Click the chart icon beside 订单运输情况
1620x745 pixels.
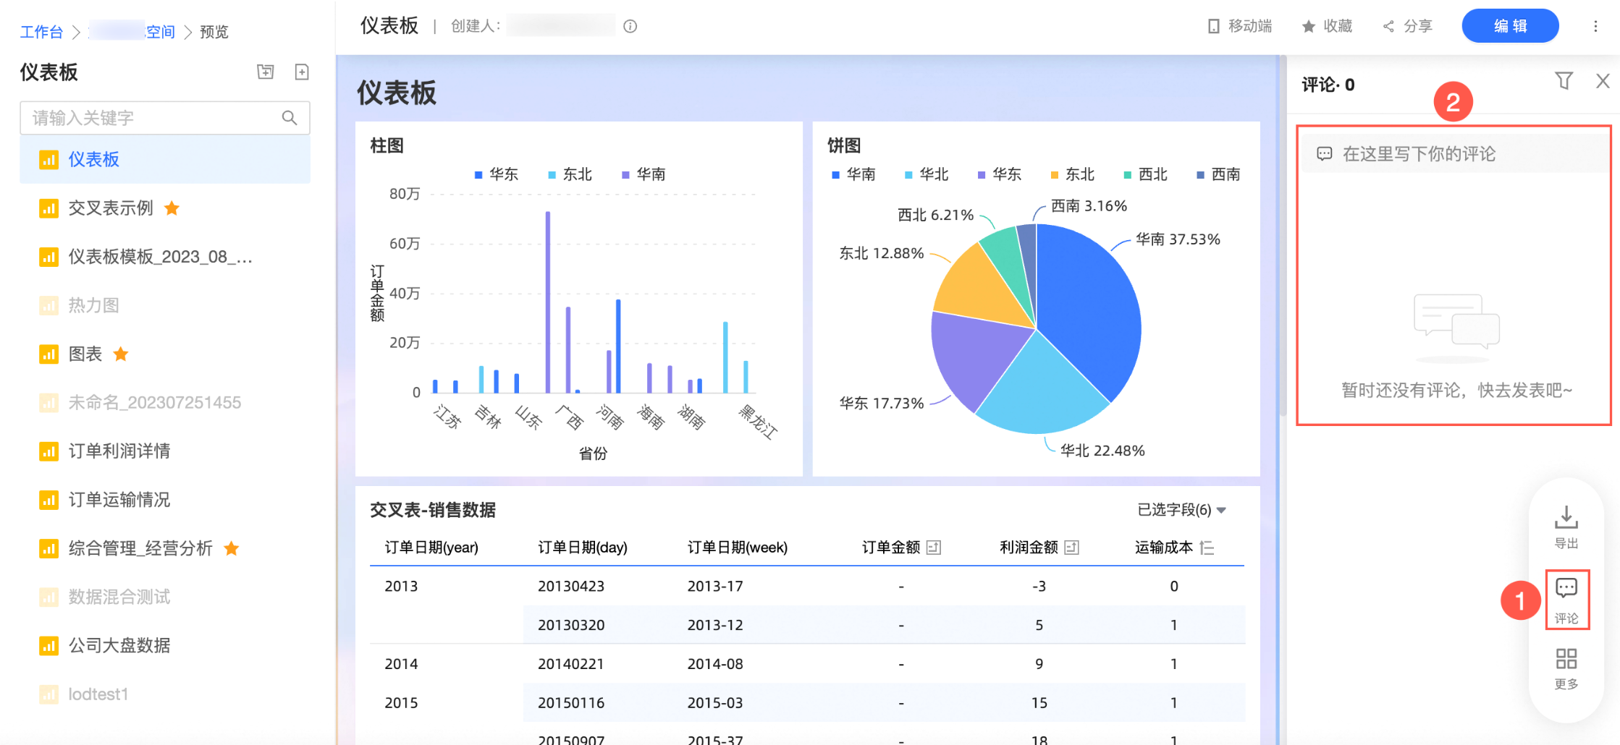48,500
